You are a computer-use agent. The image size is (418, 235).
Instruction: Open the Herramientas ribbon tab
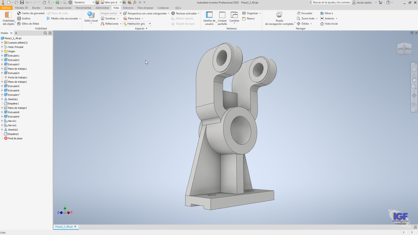point(83,8)
